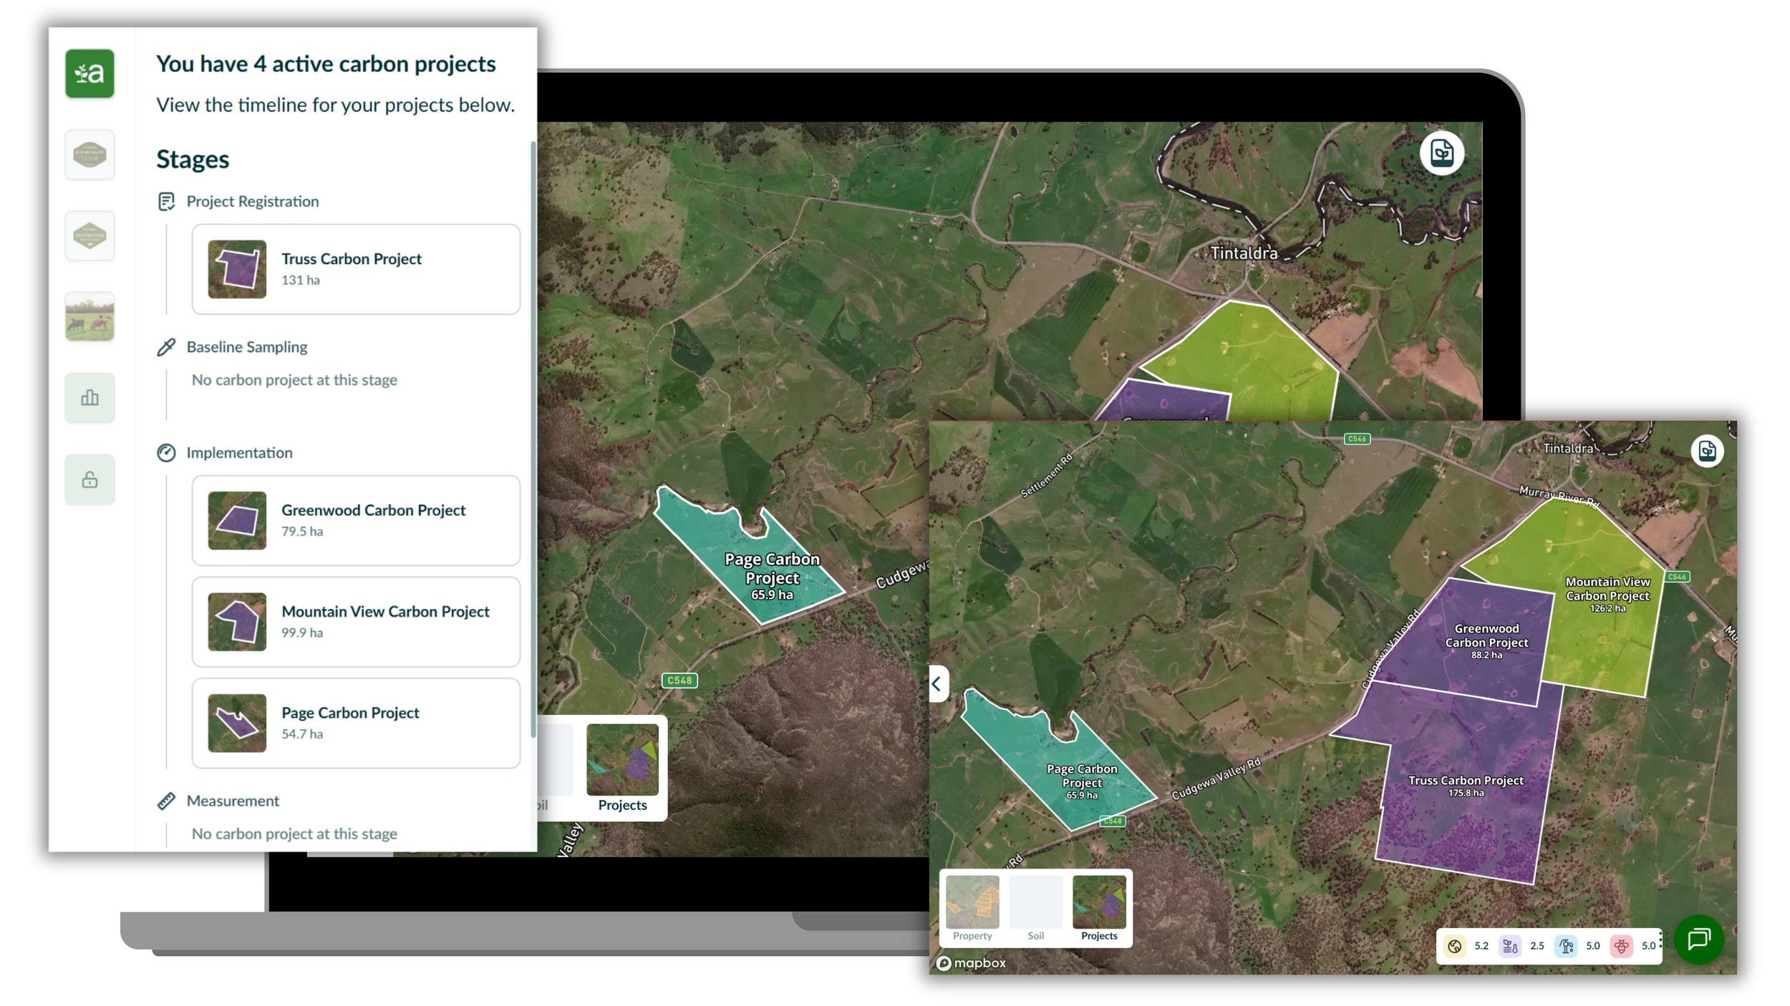Open the bar chart analytics sidebar icon
The image size is (1790, 1006).
89,398
